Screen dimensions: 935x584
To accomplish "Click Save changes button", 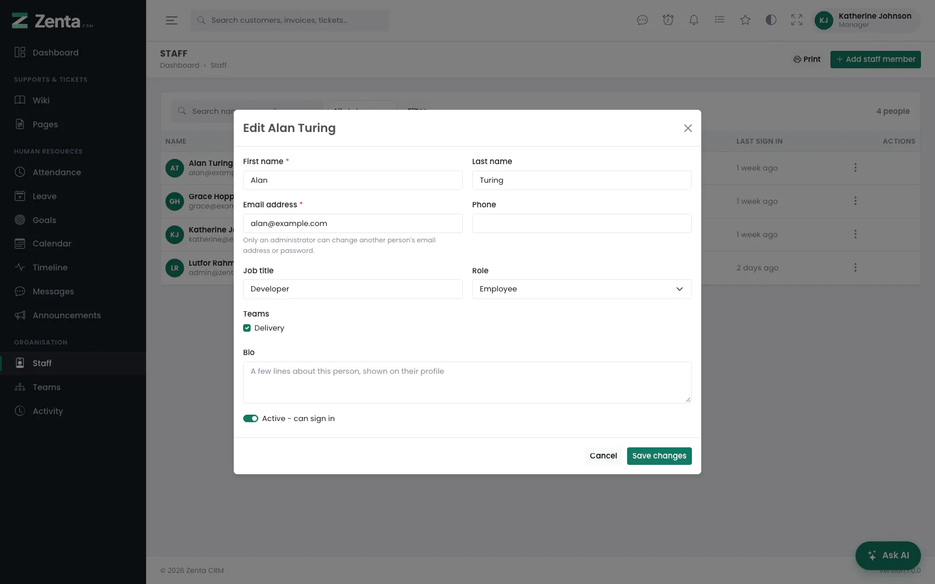I will (659, 456).
